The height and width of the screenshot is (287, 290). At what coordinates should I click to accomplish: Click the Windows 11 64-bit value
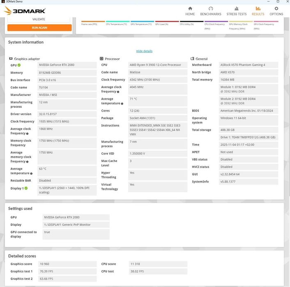(x=249, y=121)
